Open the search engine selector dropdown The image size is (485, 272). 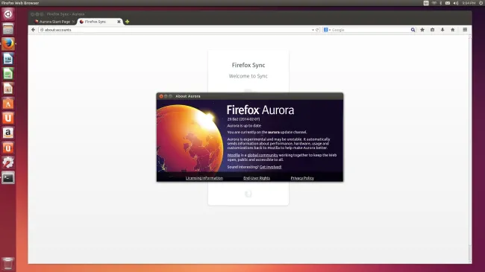pos(327,30)
